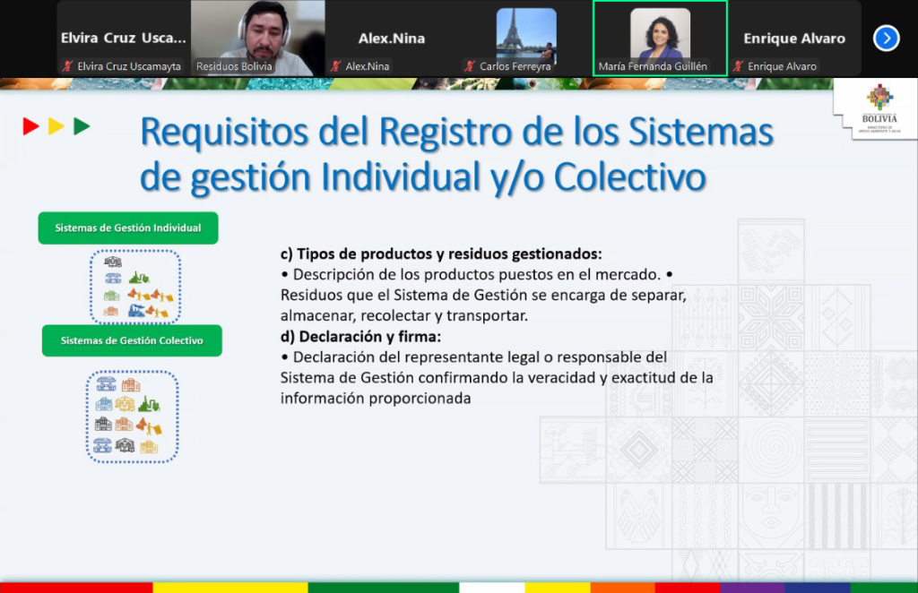
Task: Click Enrique Alvaro's muted microphone icon
Action: (x=738, y=66)
